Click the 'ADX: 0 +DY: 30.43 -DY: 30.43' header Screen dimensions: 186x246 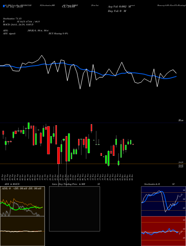[21, 188]
